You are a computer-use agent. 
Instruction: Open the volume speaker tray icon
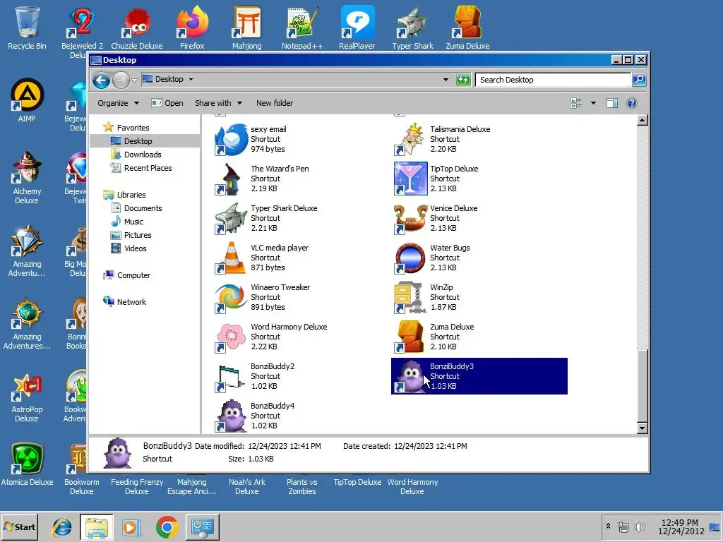click(x=640, y=526)
